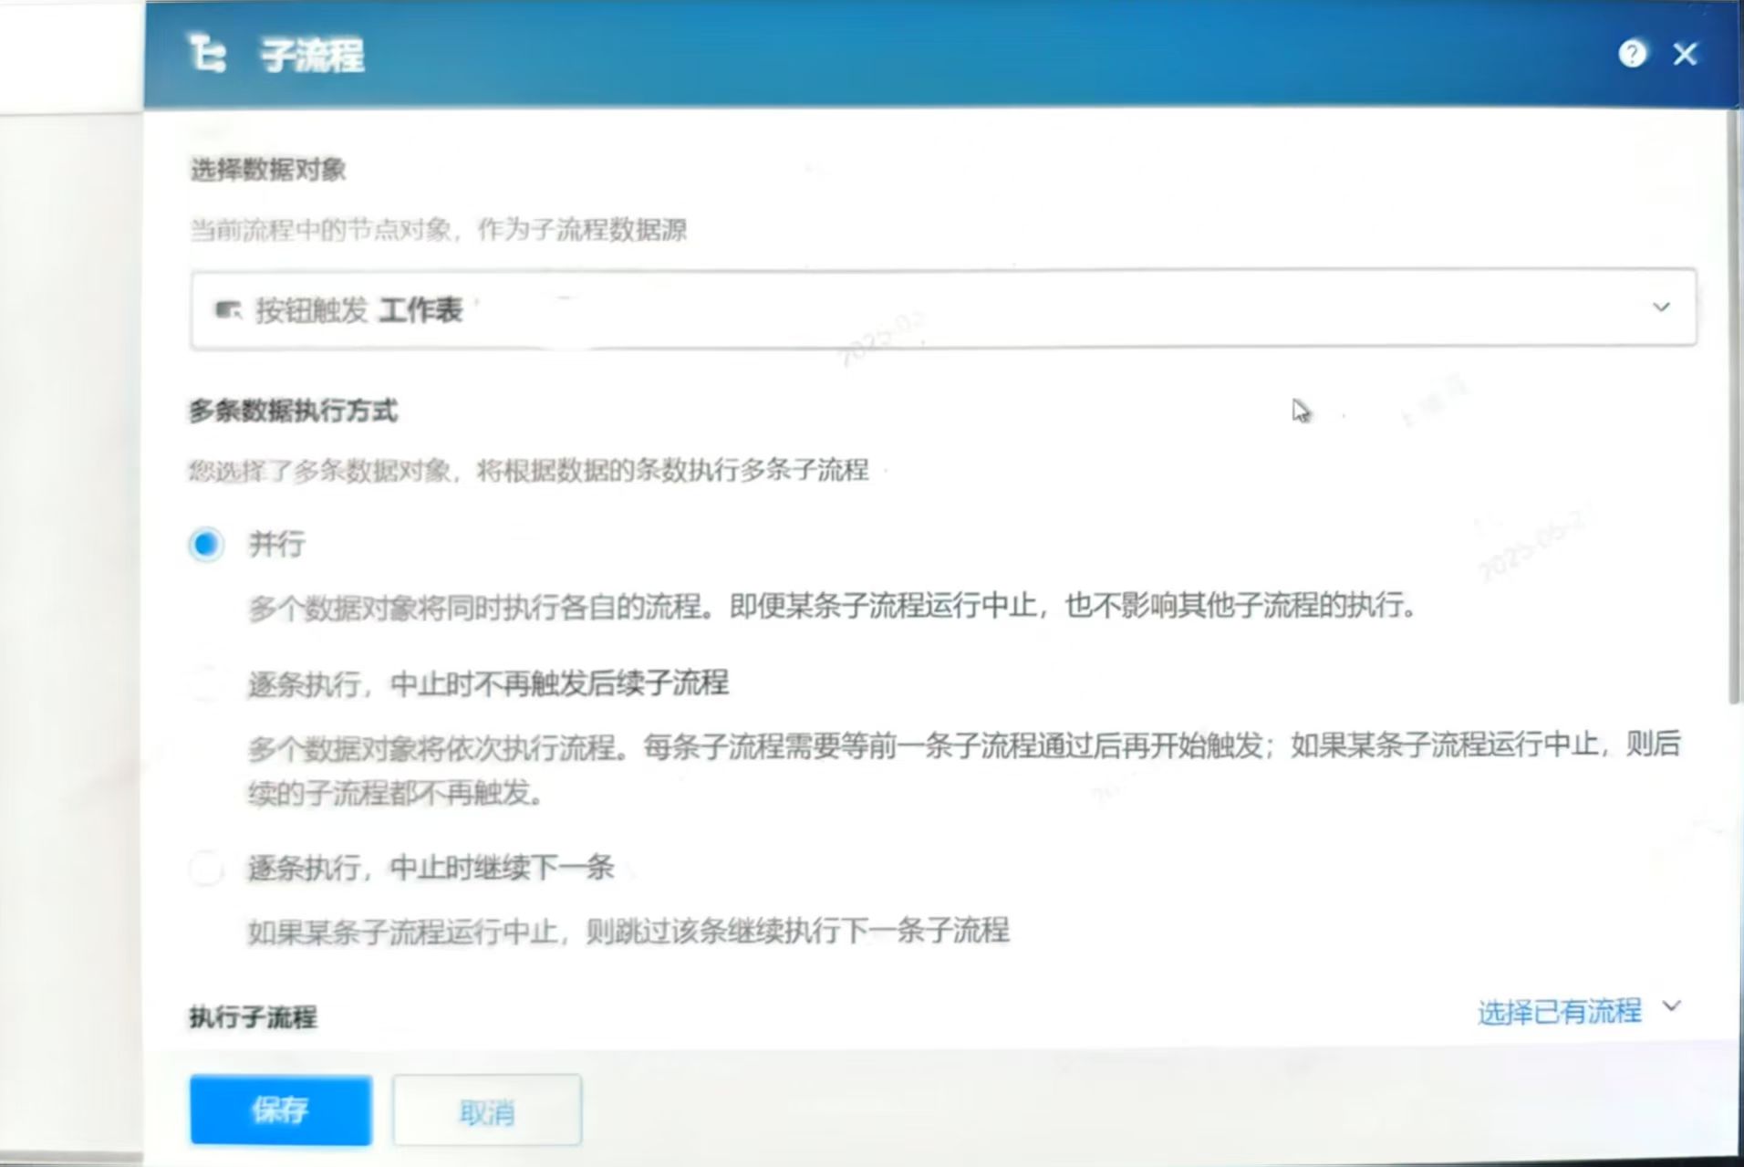1744x1167 pixels.
Task: Click the 子流程 title text in the header
Action: (312, 56)
